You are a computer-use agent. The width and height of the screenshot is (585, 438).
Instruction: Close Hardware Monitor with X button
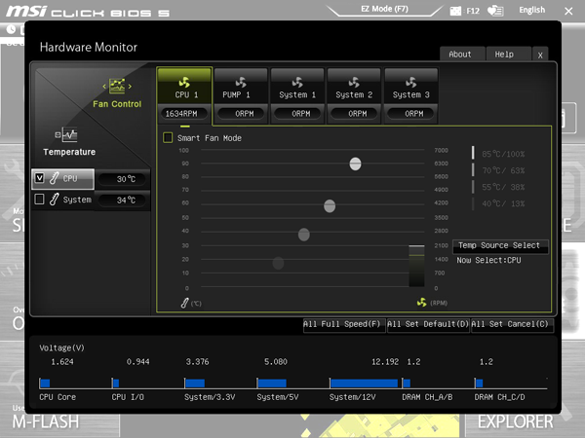pos(540,55)
